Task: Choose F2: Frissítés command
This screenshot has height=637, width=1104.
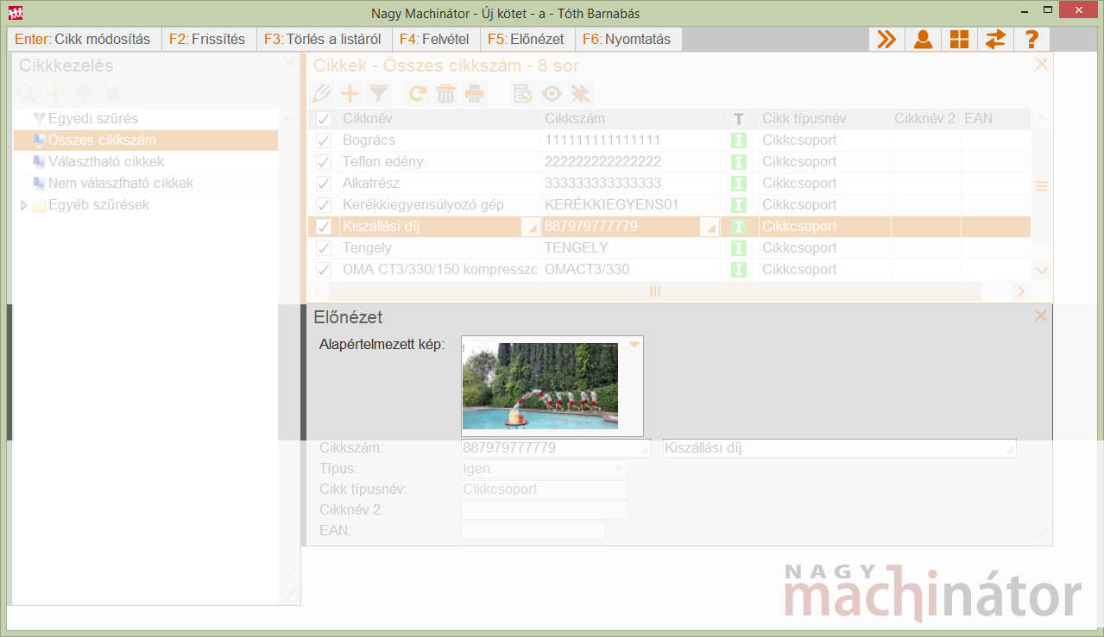Action: [x=207, y=39]
